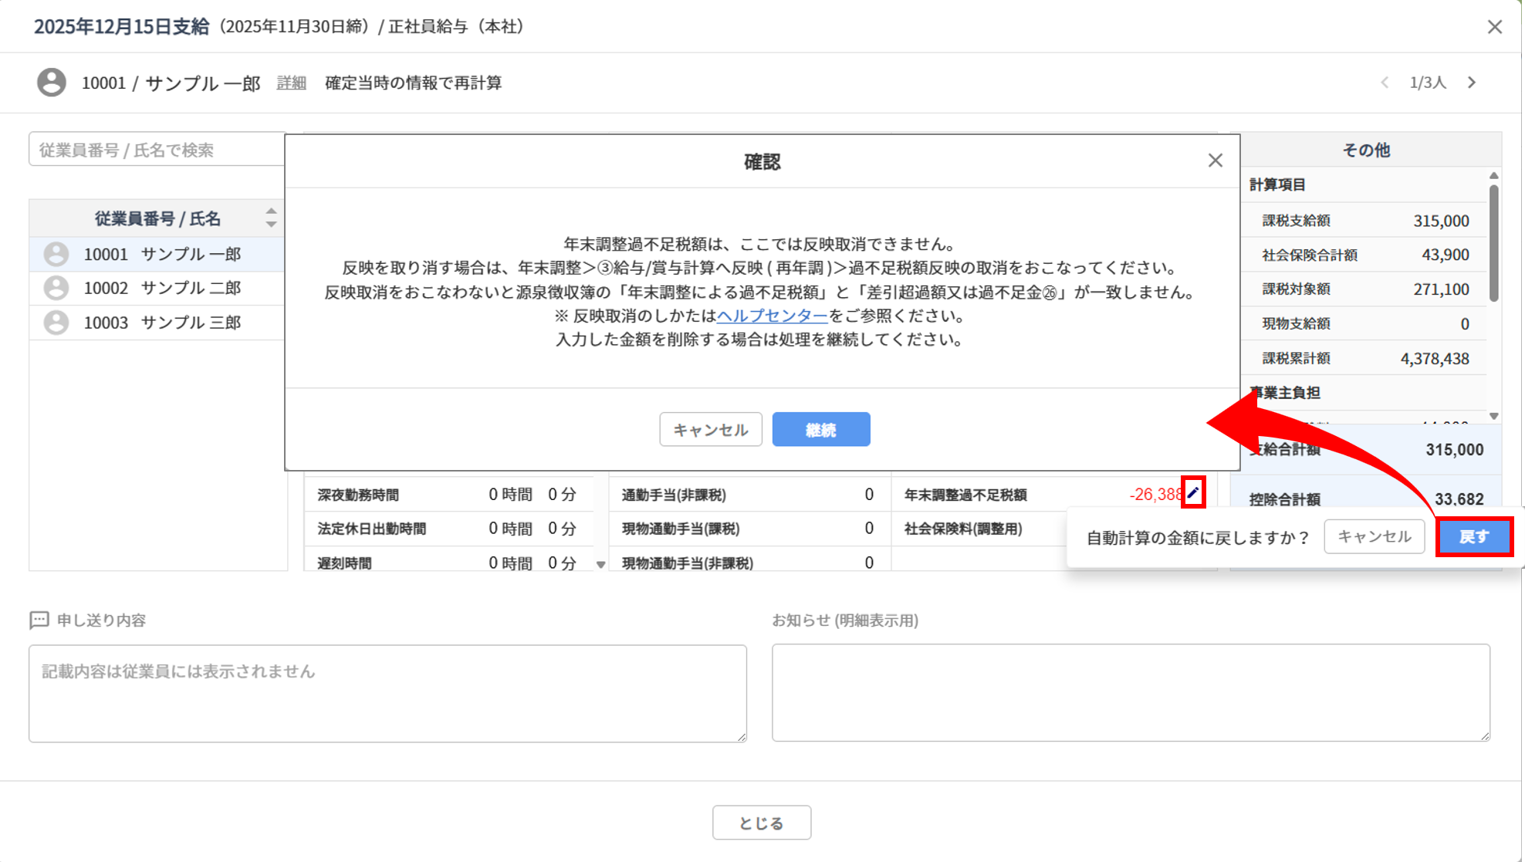Click the header avatar icon beside 10001 / サンプル 一郎
The width and height of the screenshot is (1525, 862).
coord(52,83)
